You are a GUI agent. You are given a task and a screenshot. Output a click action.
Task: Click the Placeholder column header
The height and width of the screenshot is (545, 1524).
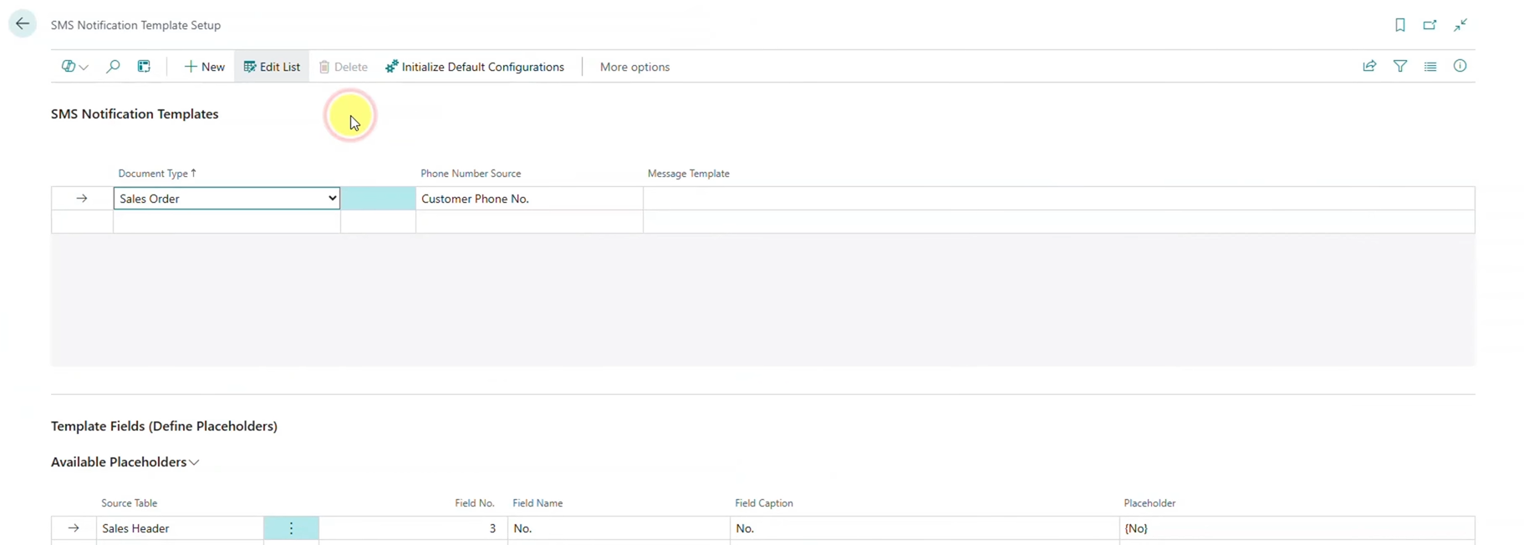tap(1149, 503)
